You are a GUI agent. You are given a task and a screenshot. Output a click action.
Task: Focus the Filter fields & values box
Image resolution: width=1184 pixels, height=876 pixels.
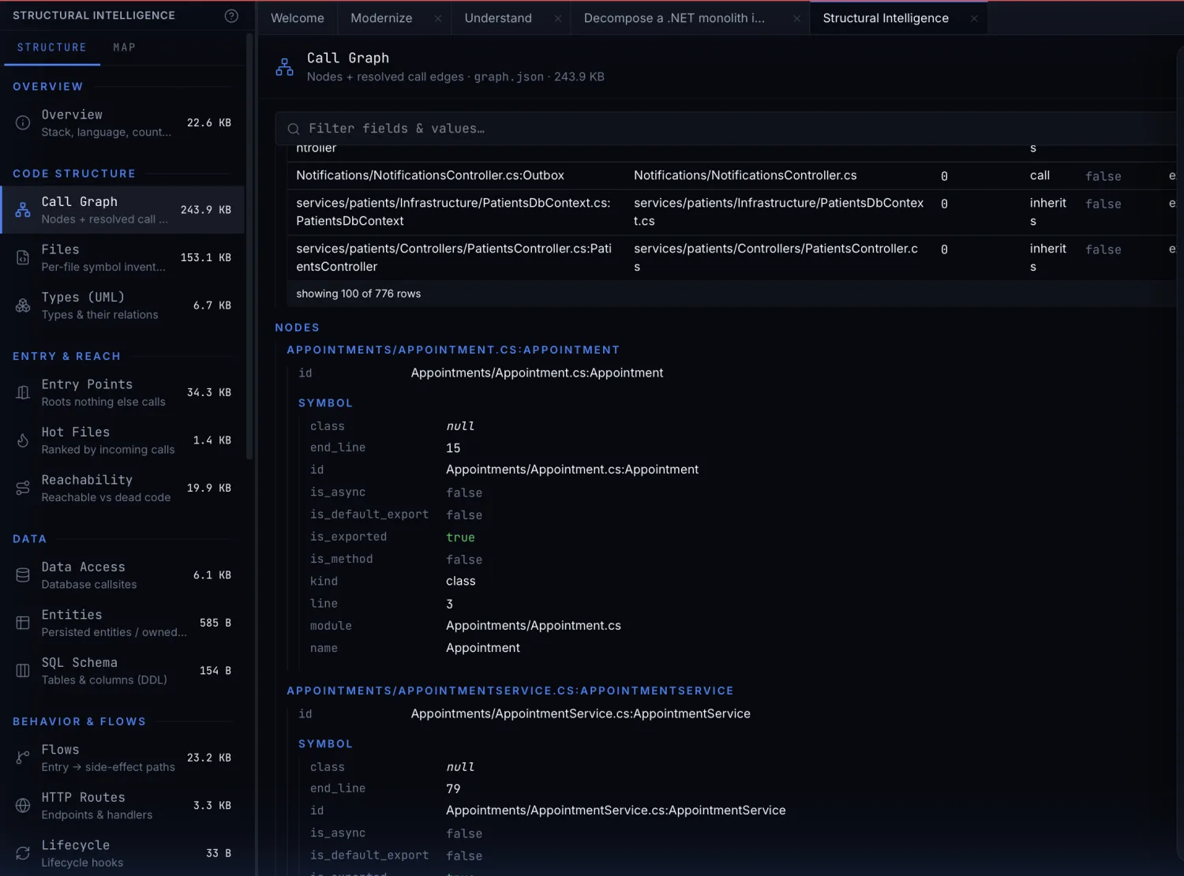[x=726, y=129]
